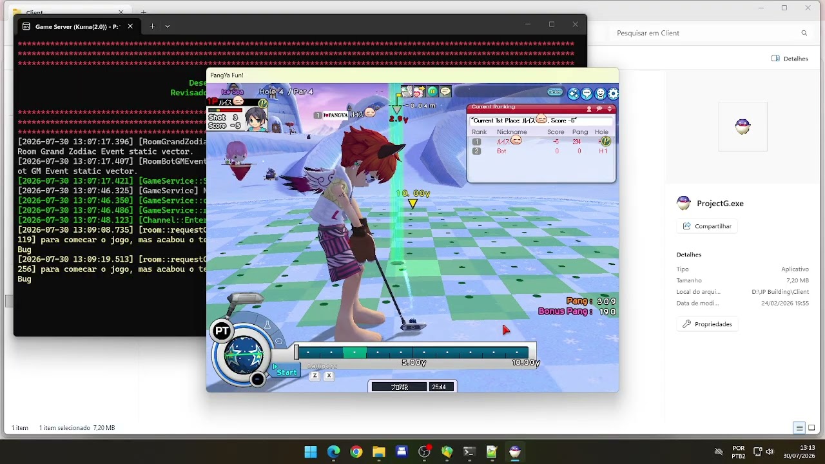Click the flask item icon on club dial
825x464 pixels.
tap(267, 325)
